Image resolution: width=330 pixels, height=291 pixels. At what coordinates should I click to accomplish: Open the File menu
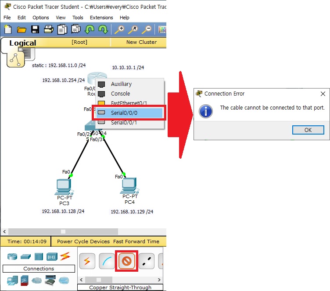pos(7,18)
